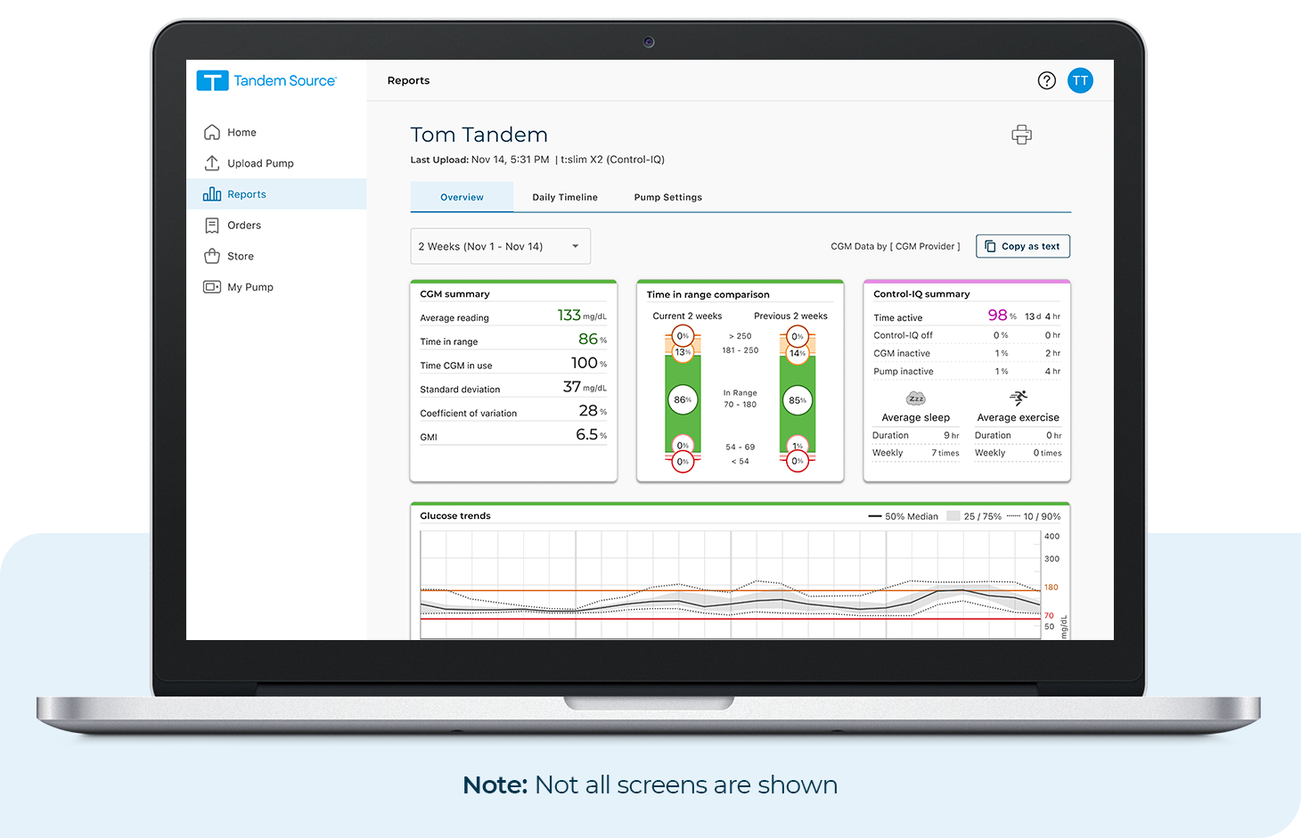Select the 86% In Range circle indicator
This screenshot has height=838, width=1301.
(x=683, y=399)
